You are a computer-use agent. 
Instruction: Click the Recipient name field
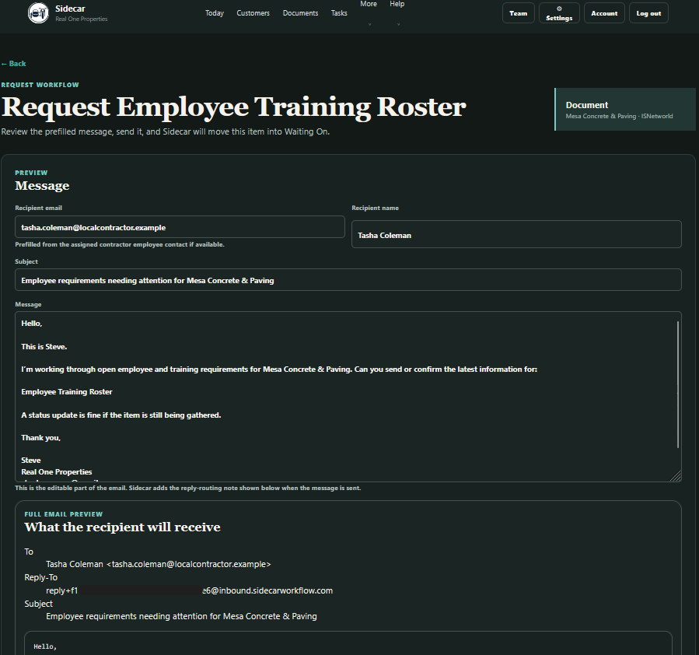[516, 234]
